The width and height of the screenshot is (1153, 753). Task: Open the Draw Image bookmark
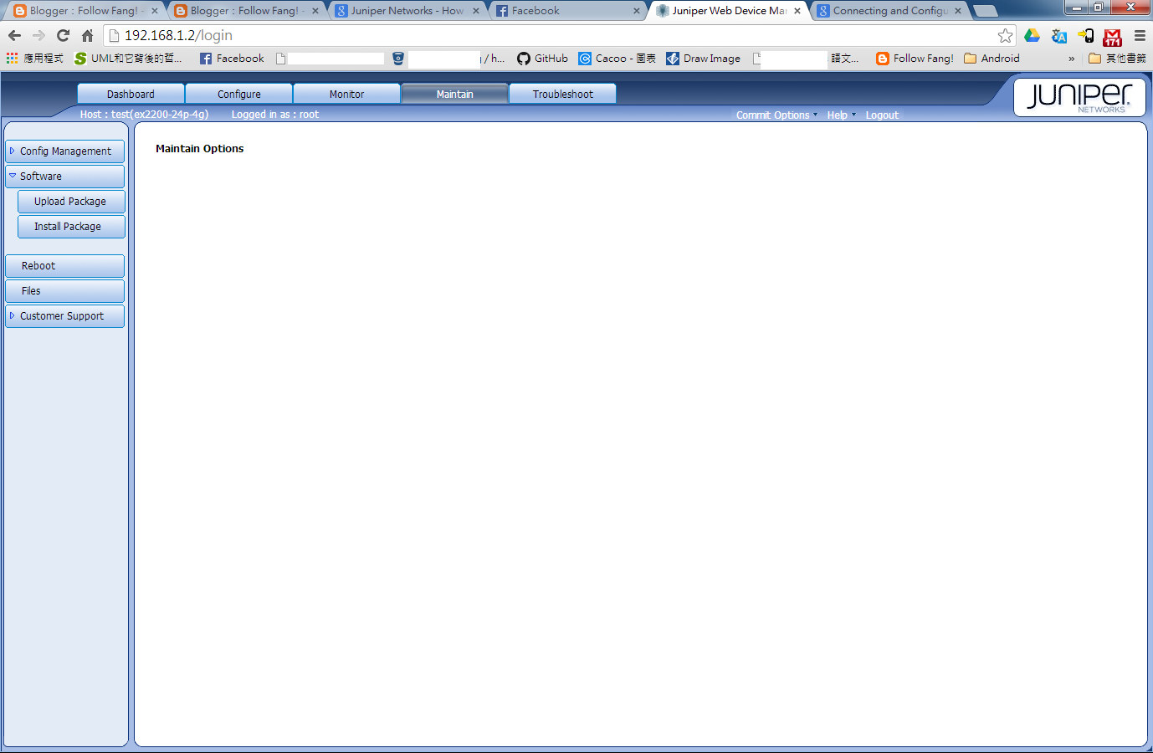pos(703,58)
